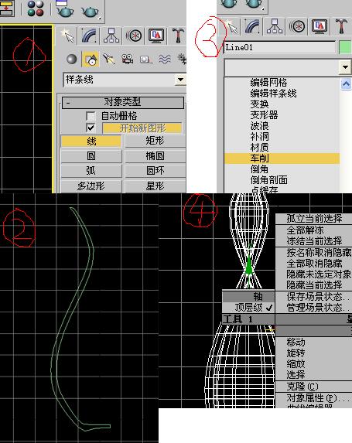Choose 车削 lathe modifier
This screenshot has width=352, height=443.
pyautogui.click(x=282, y=158)
